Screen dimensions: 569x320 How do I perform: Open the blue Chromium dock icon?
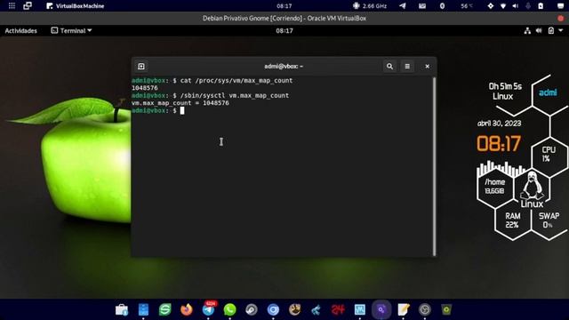[x=273, y=310]
